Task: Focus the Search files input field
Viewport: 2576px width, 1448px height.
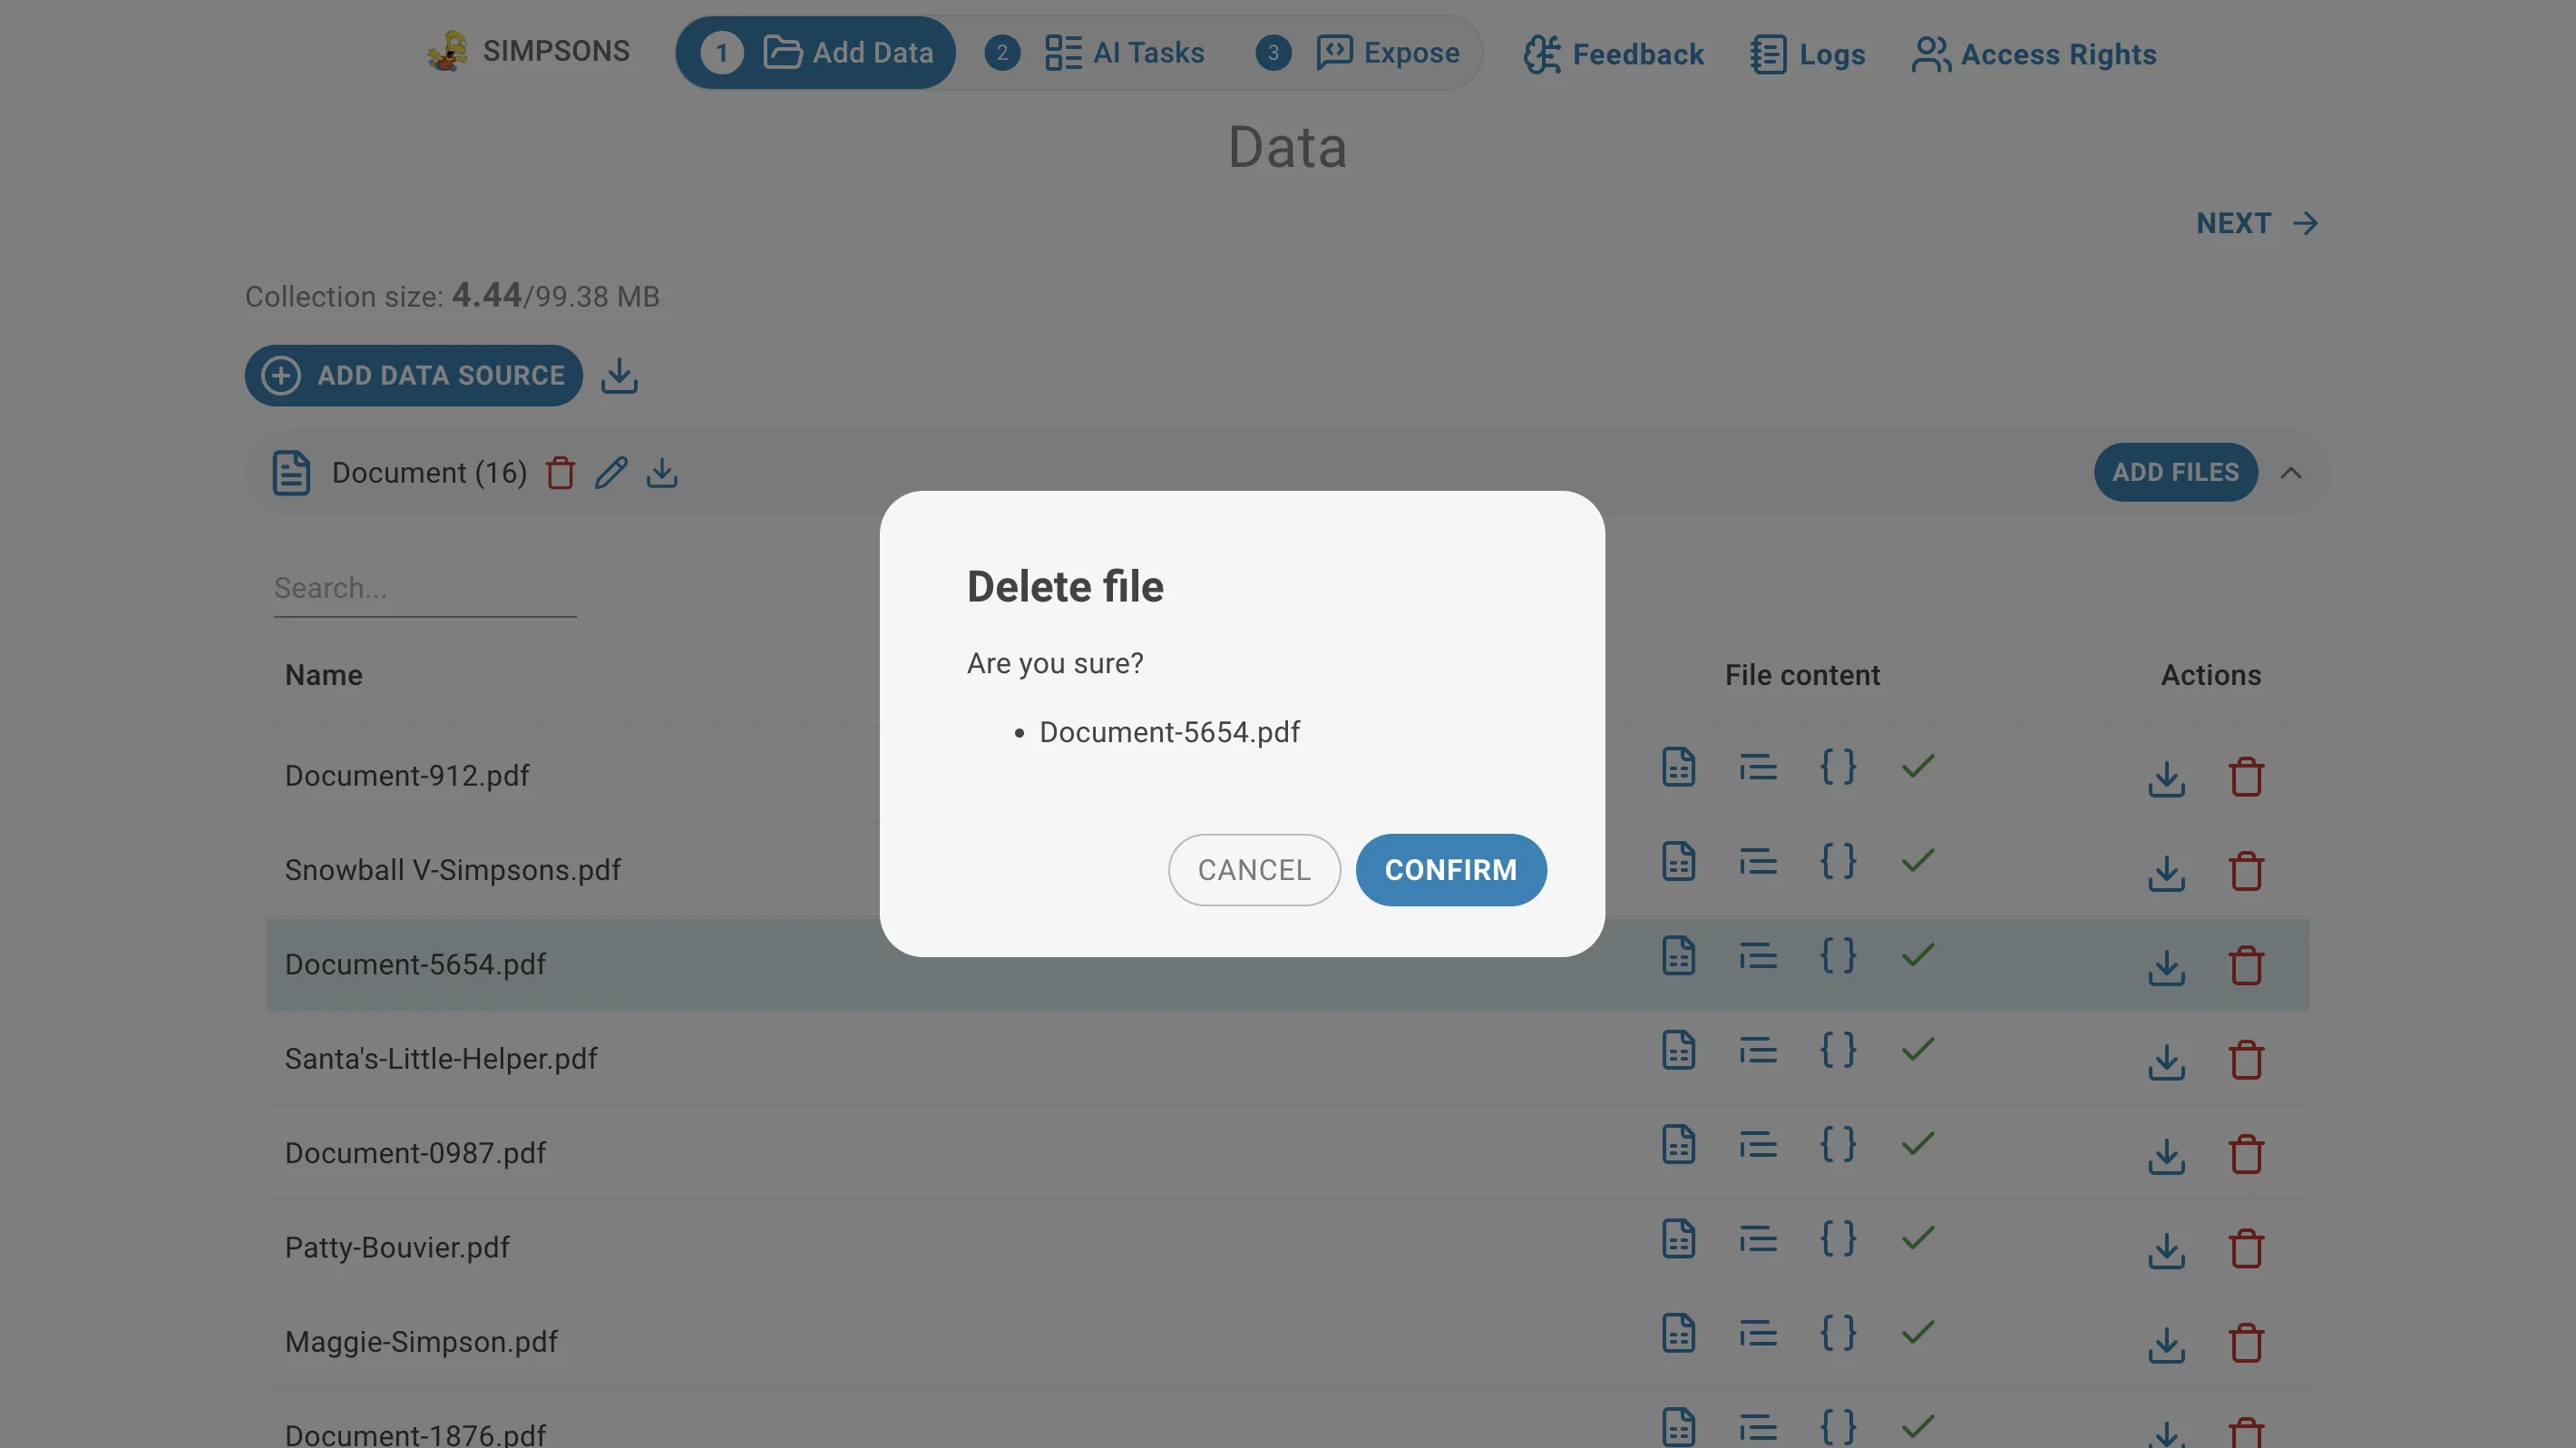Action: (425, 589)
